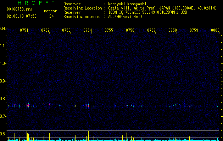223x141 pixels.
Task: Click the Receiver label
Action: (x=72, y=12)
